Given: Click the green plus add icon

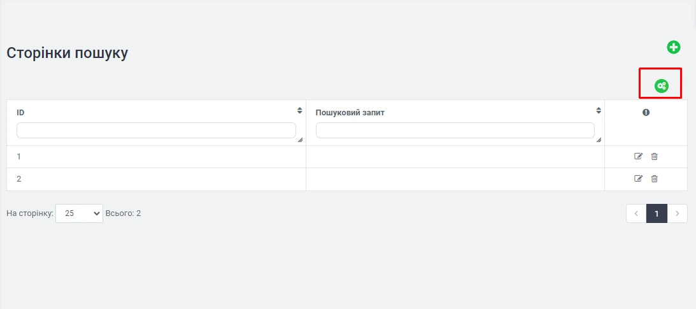Looking at the screenshot, I should click(x=674, y=47).
